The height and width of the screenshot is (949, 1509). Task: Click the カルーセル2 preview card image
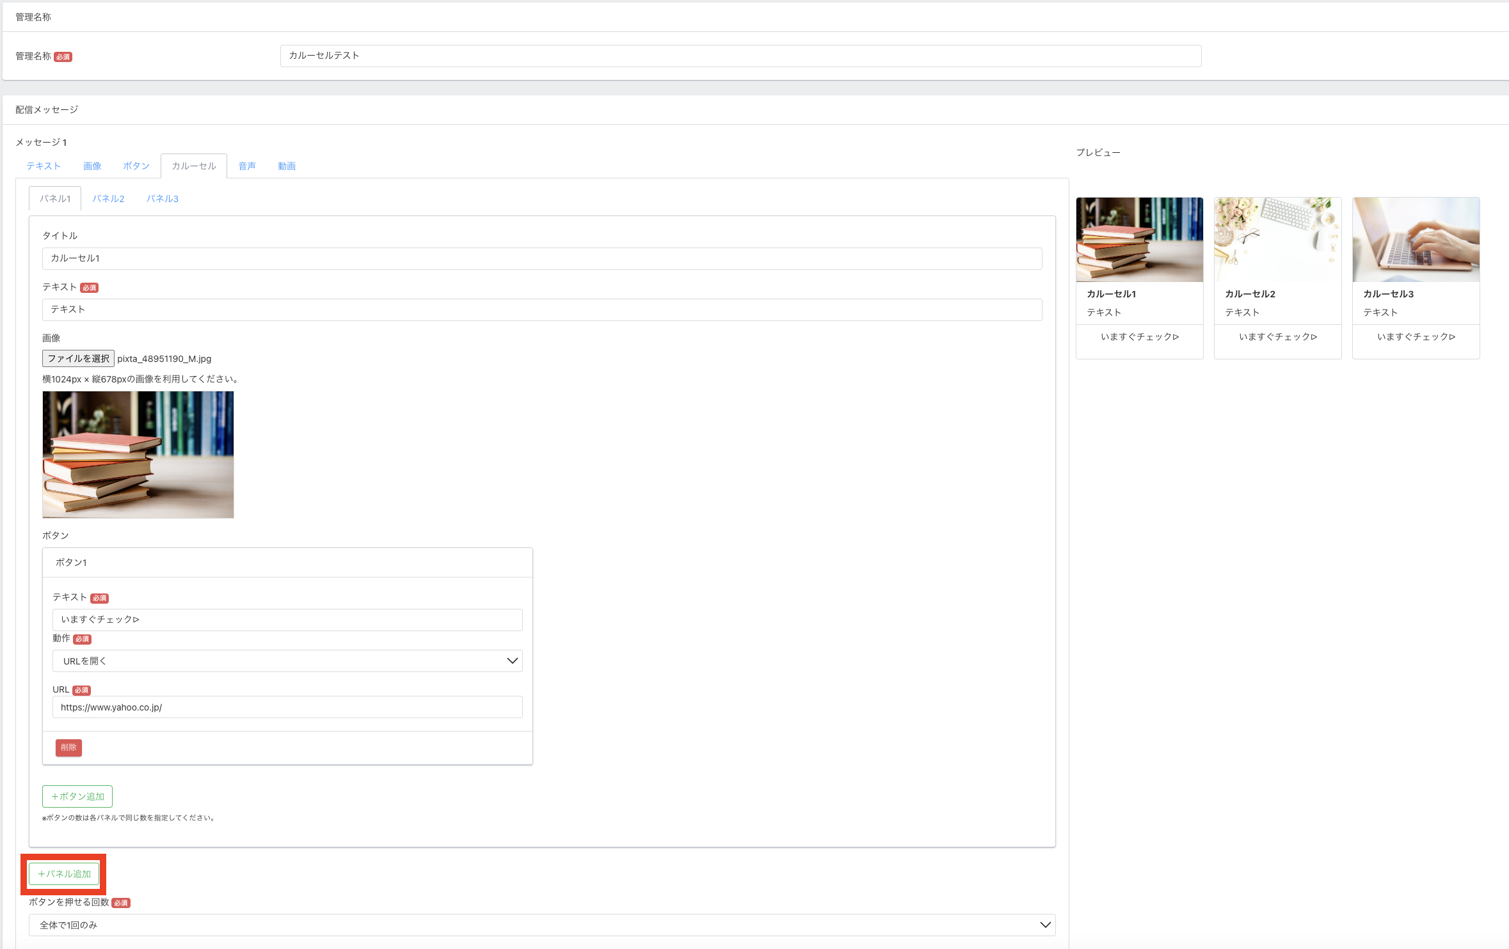click(x=1277, y=240)
